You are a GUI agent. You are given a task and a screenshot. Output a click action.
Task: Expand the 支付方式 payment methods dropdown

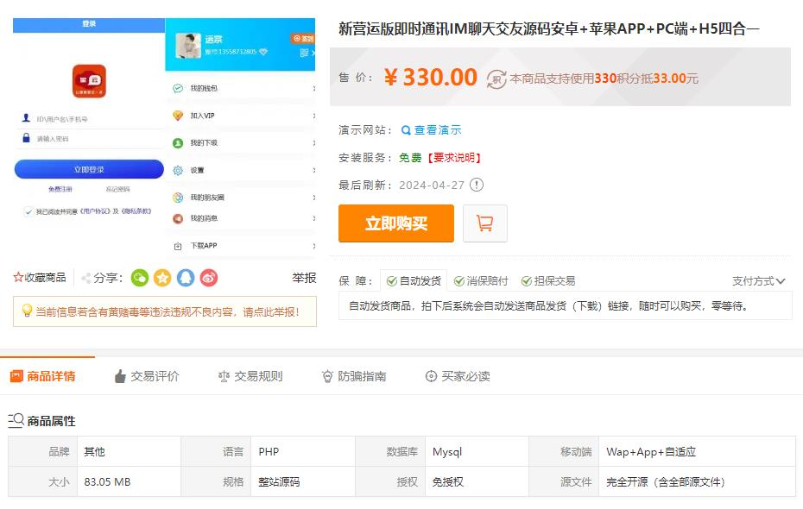coord(758,281)
